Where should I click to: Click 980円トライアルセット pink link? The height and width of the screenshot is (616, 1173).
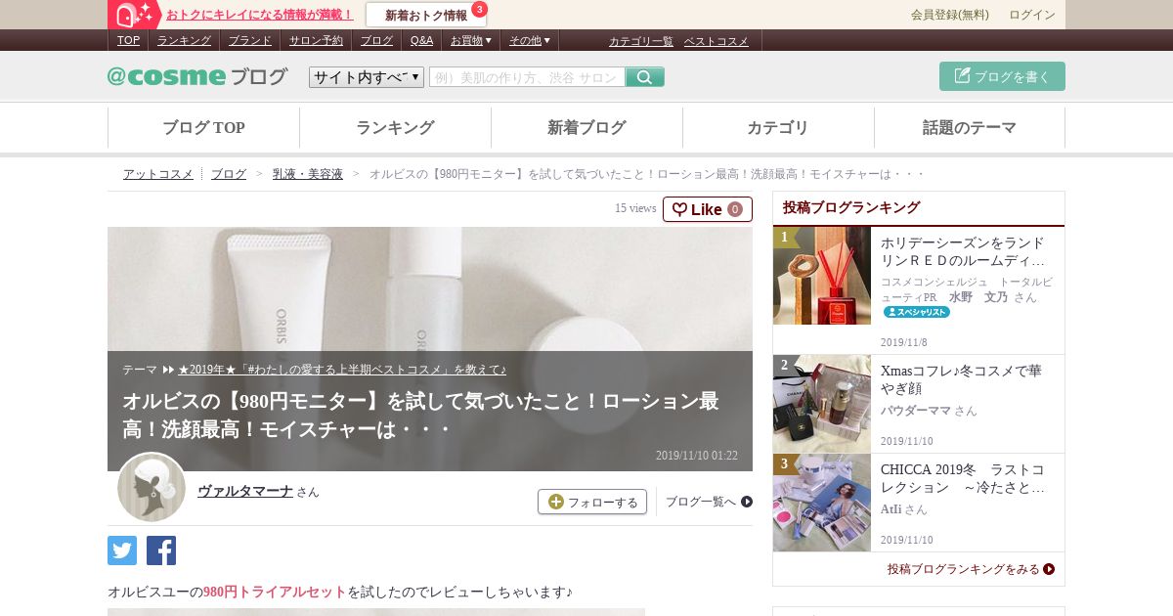tap(275, 592)
